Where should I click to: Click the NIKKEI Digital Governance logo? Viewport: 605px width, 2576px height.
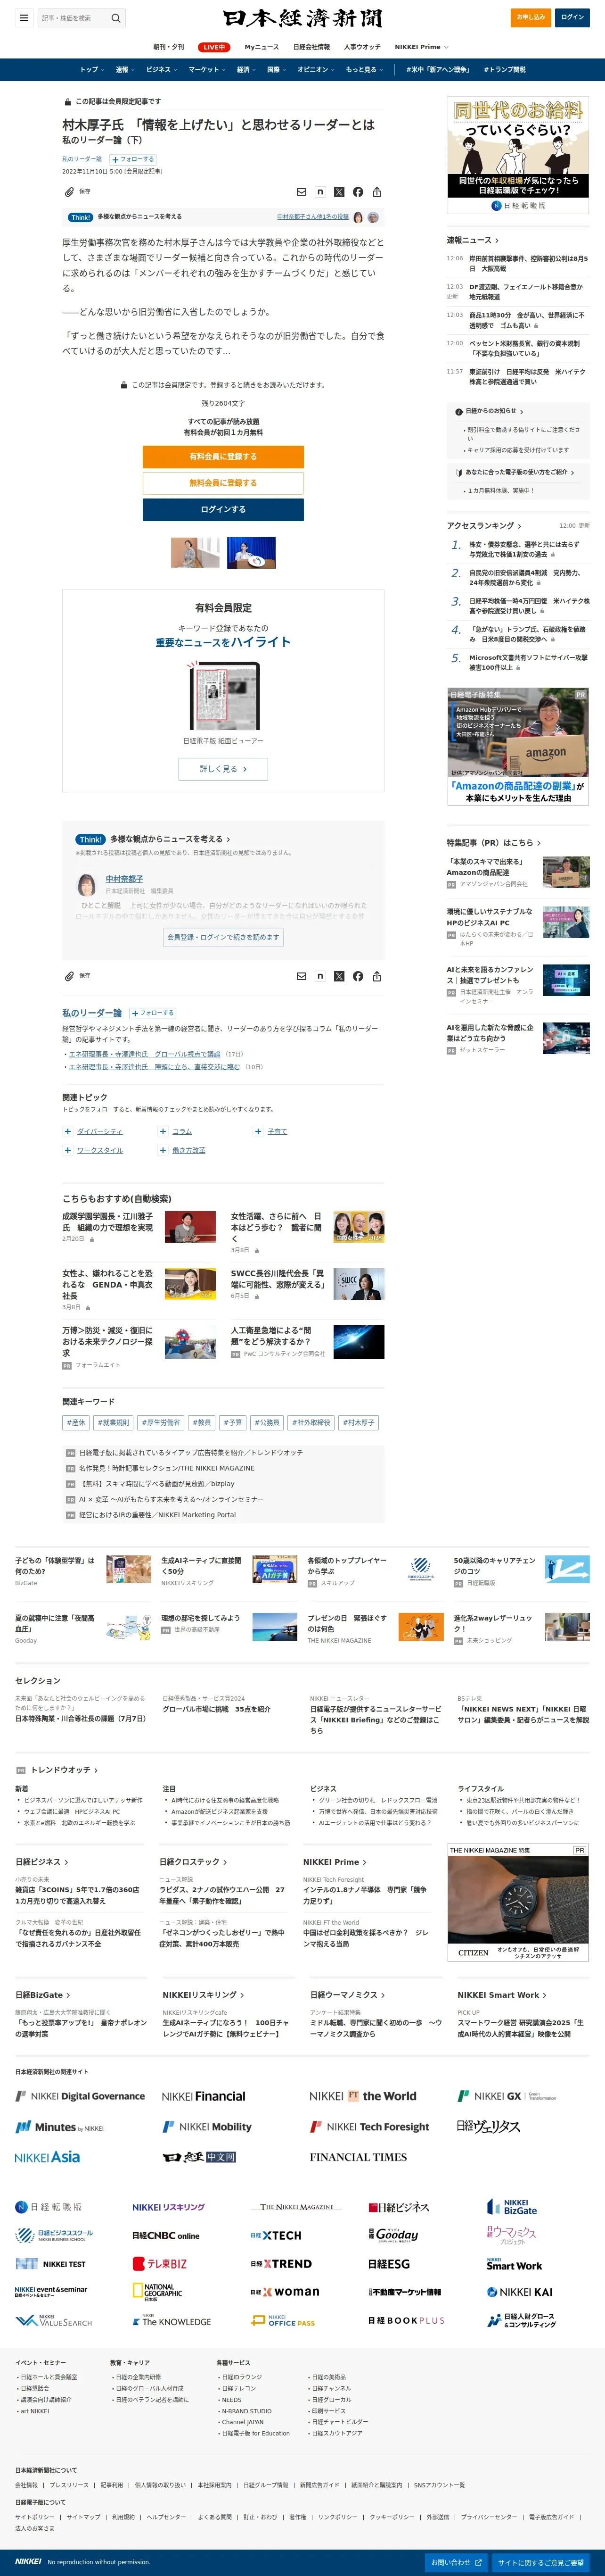(80, 2096)
